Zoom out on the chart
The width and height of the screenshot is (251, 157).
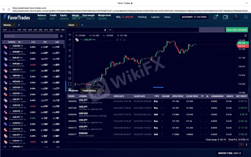(x=70, y=73)
